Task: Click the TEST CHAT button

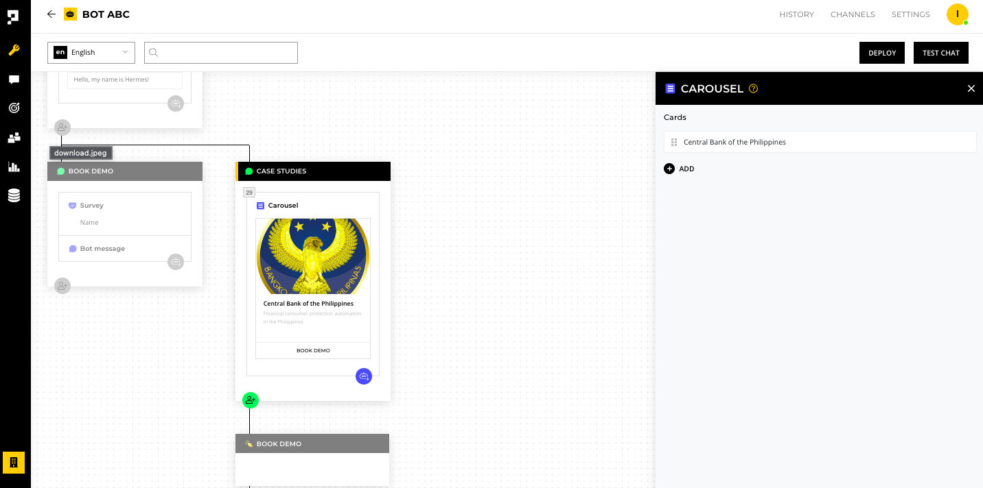Action: [941, 53]
